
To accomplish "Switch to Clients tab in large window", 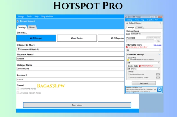I will click(x=32, y=27).
